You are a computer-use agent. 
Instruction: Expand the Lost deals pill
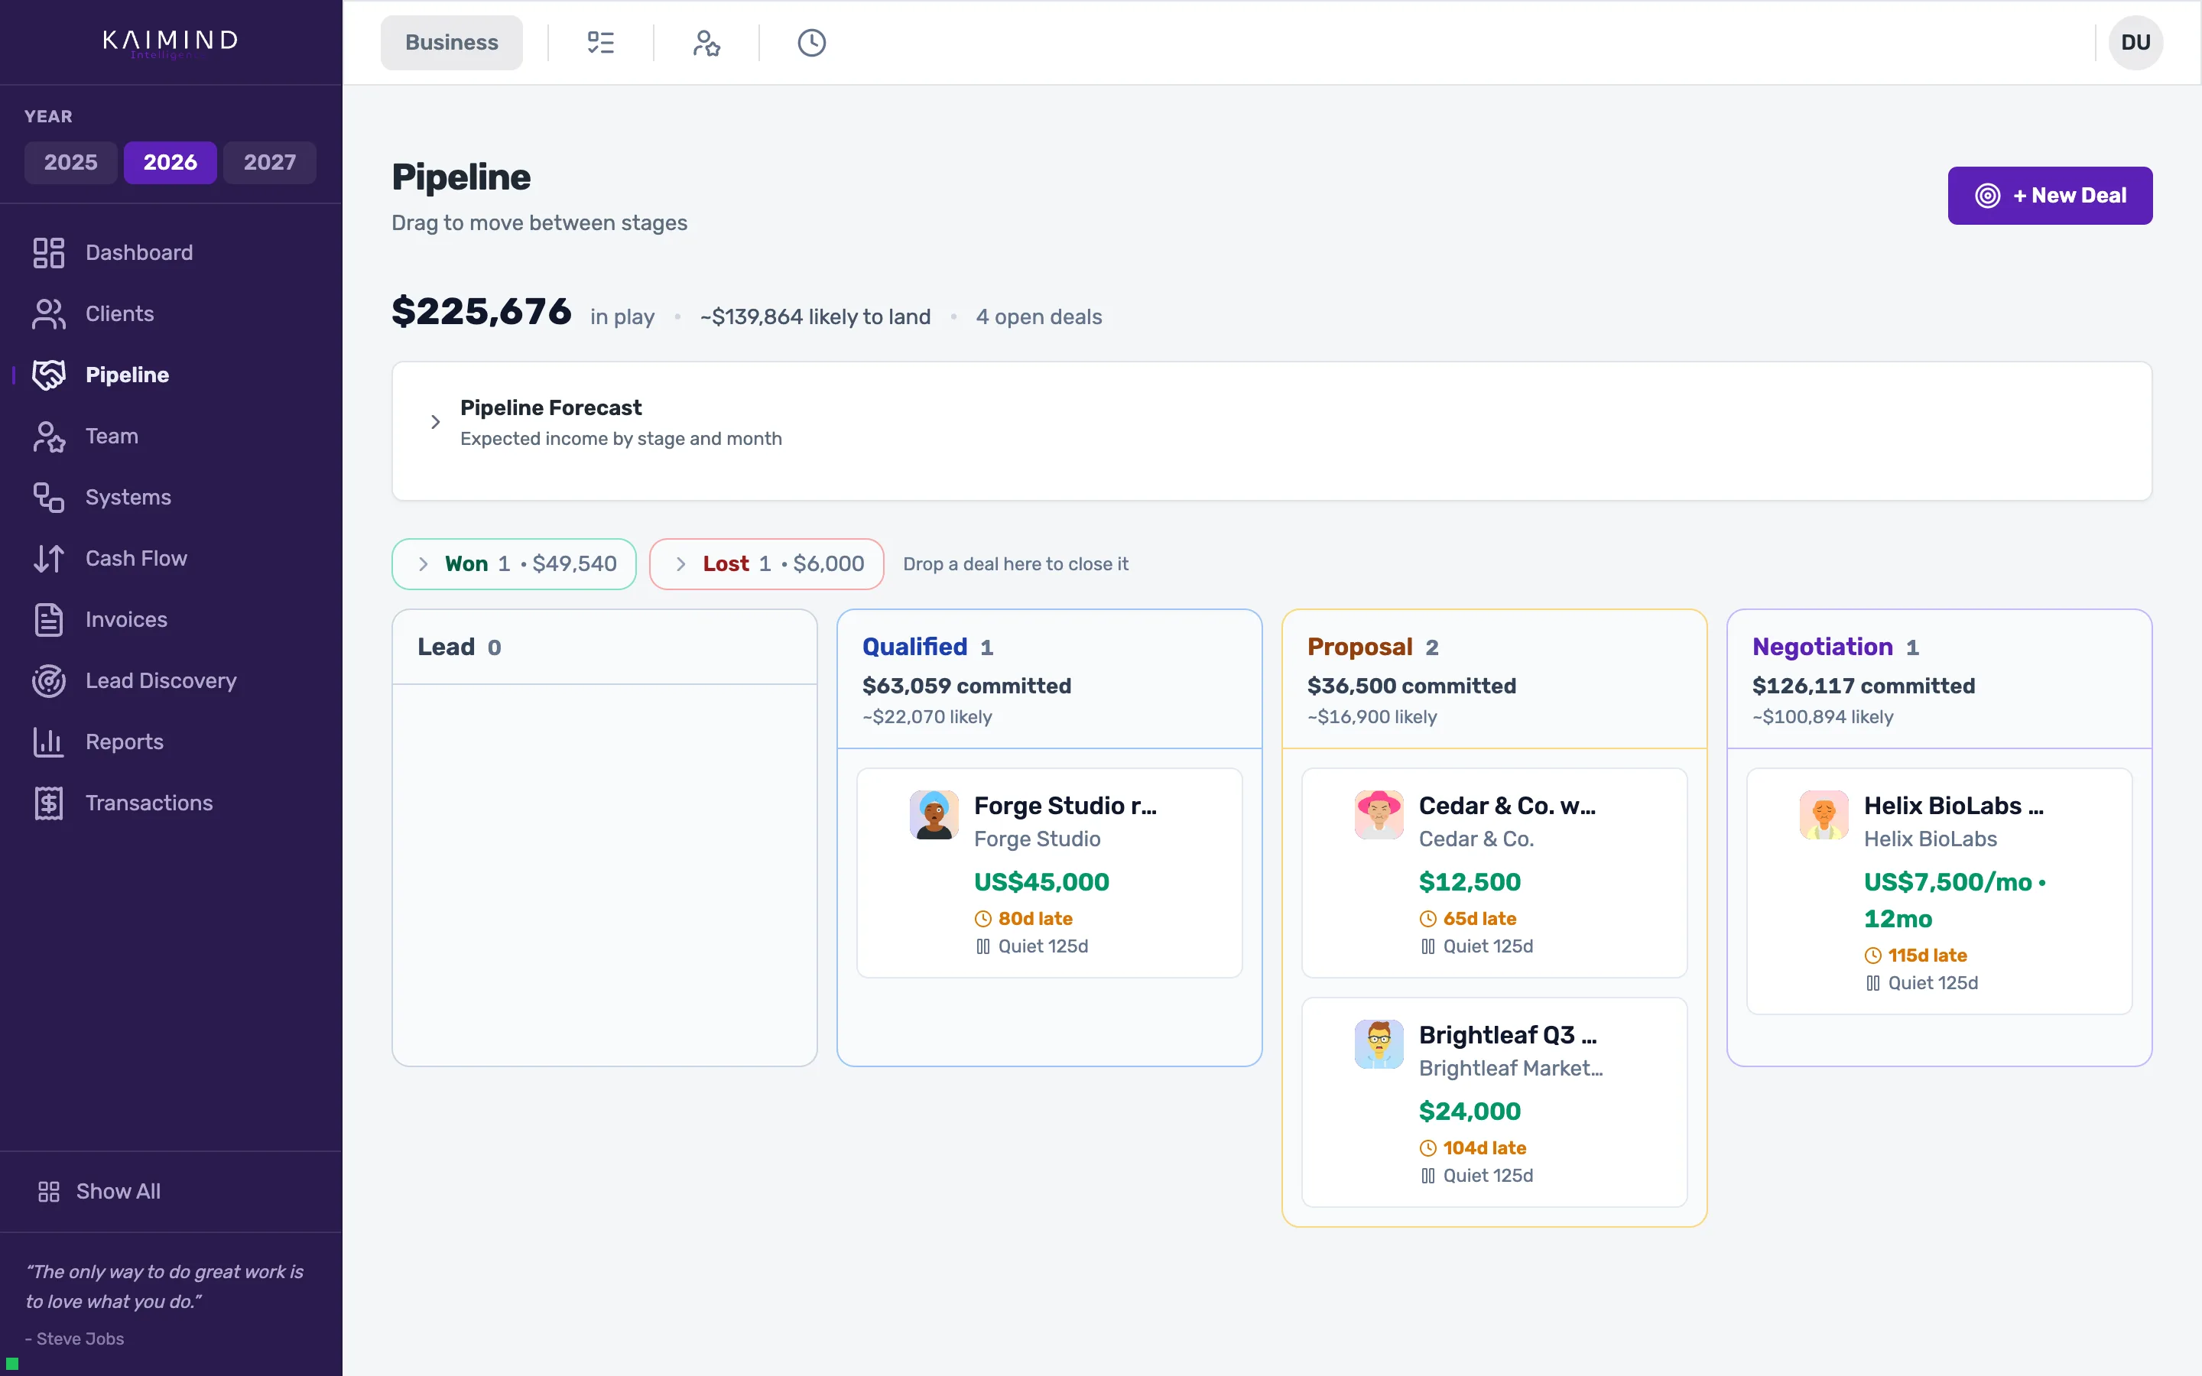(766, 564)
